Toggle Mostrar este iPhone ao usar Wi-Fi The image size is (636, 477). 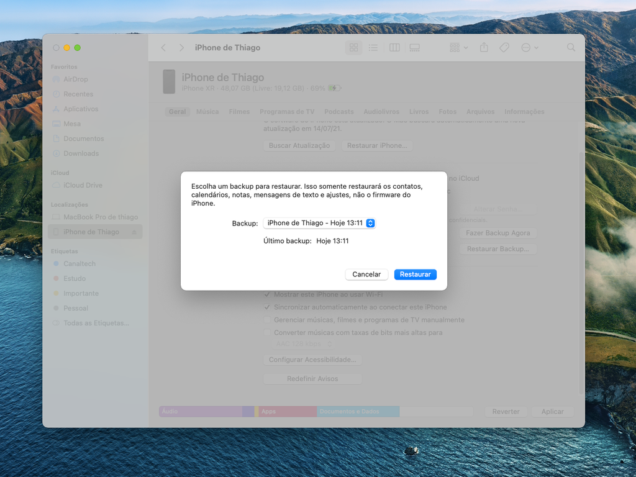(267, 294)
